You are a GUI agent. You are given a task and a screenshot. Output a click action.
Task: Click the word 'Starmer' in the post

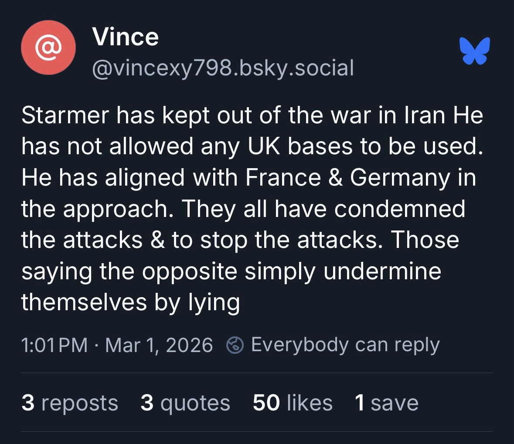[65, 115]
